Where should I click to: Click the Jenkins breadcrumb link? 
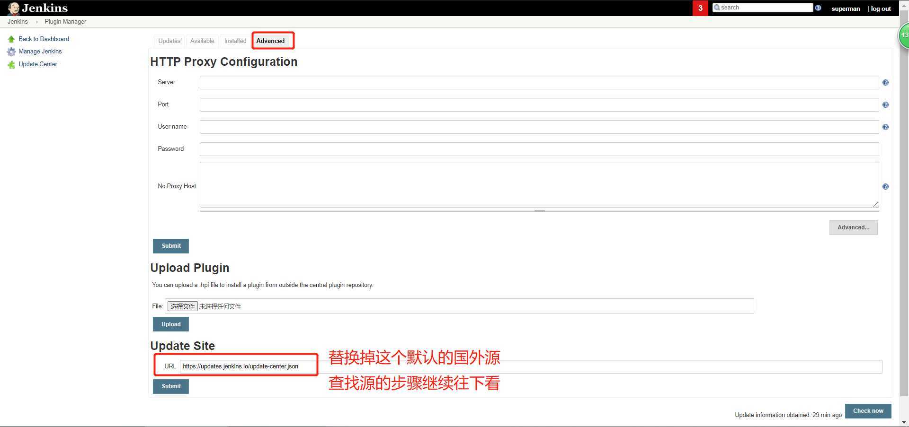pyautogui.click(x=18, y=22)
